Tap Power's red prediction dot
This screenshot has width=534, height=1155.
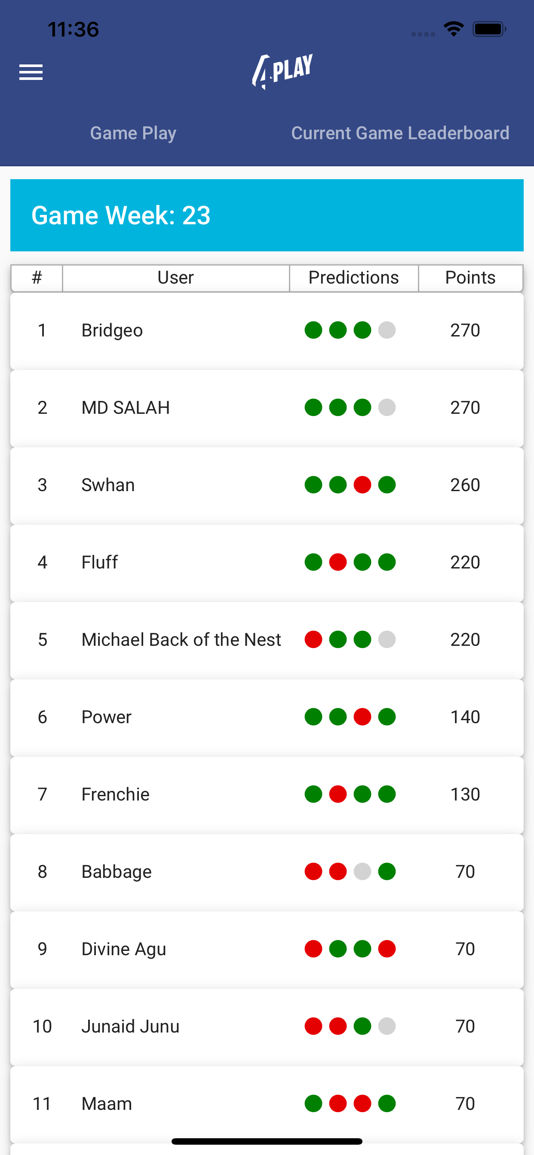362,717
